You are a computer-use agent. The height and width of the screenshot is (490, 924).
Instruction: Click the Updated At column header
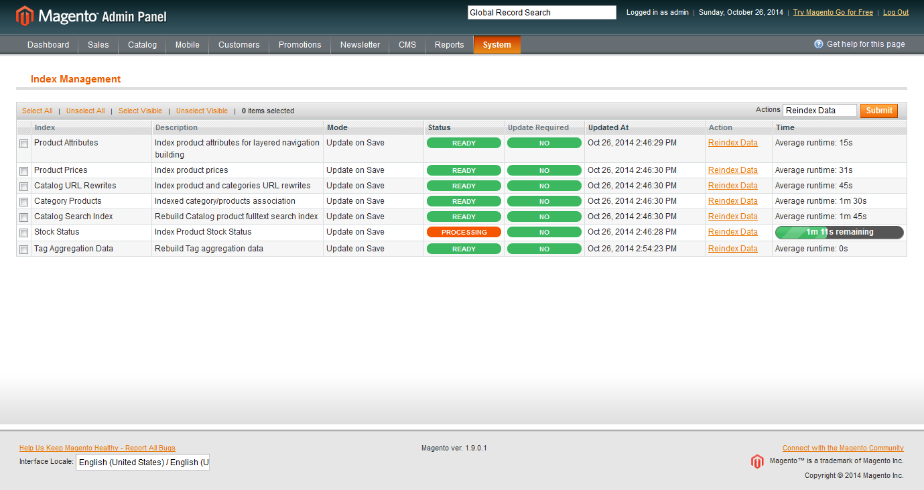tap(608, 127)
